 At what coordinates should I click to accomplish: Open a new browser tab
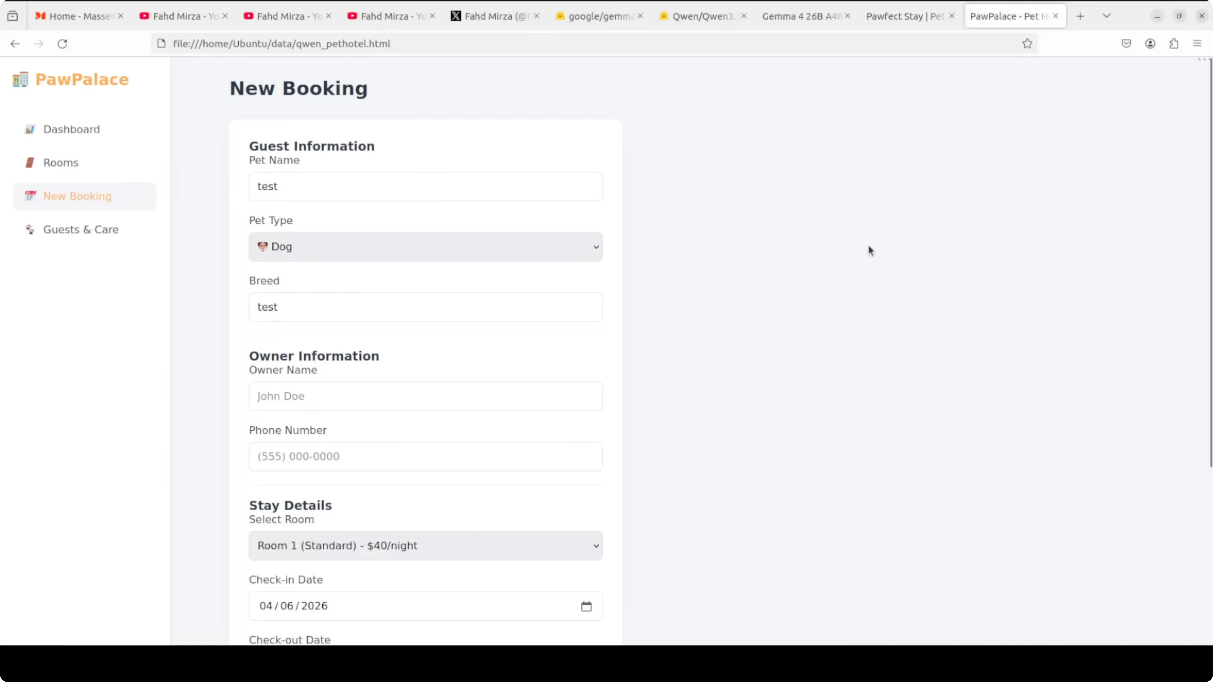coord(1080,16)
